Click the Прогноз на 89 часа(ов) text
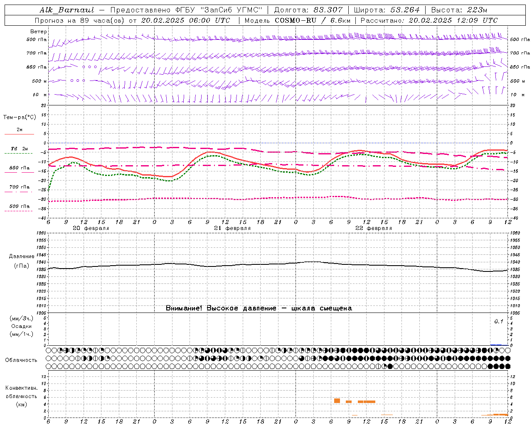Image resolution: width=532 pixels, height=425 pixels. pos(79,20)
